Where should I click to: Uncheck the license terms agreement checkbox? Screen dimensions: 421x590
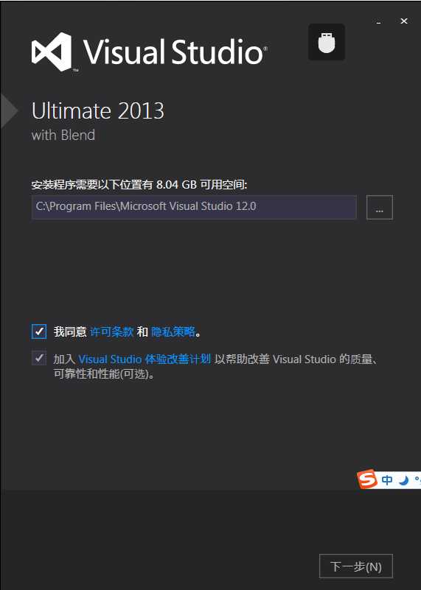click(39, 331)
